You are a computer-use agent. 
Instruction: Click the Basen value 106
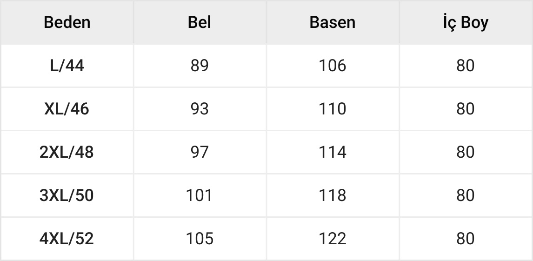pyautogui.click(x=332, y=66)
